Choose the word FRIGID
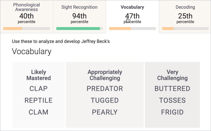The width and height of the screenshot is (211, 131). [172, 112]
